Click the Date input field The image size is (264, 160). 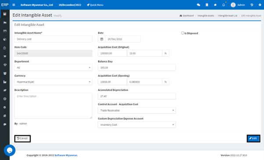123,39
